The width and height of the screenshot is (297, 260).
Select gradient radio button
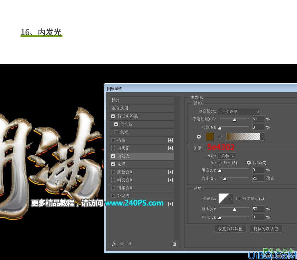(x=220, y=137)
